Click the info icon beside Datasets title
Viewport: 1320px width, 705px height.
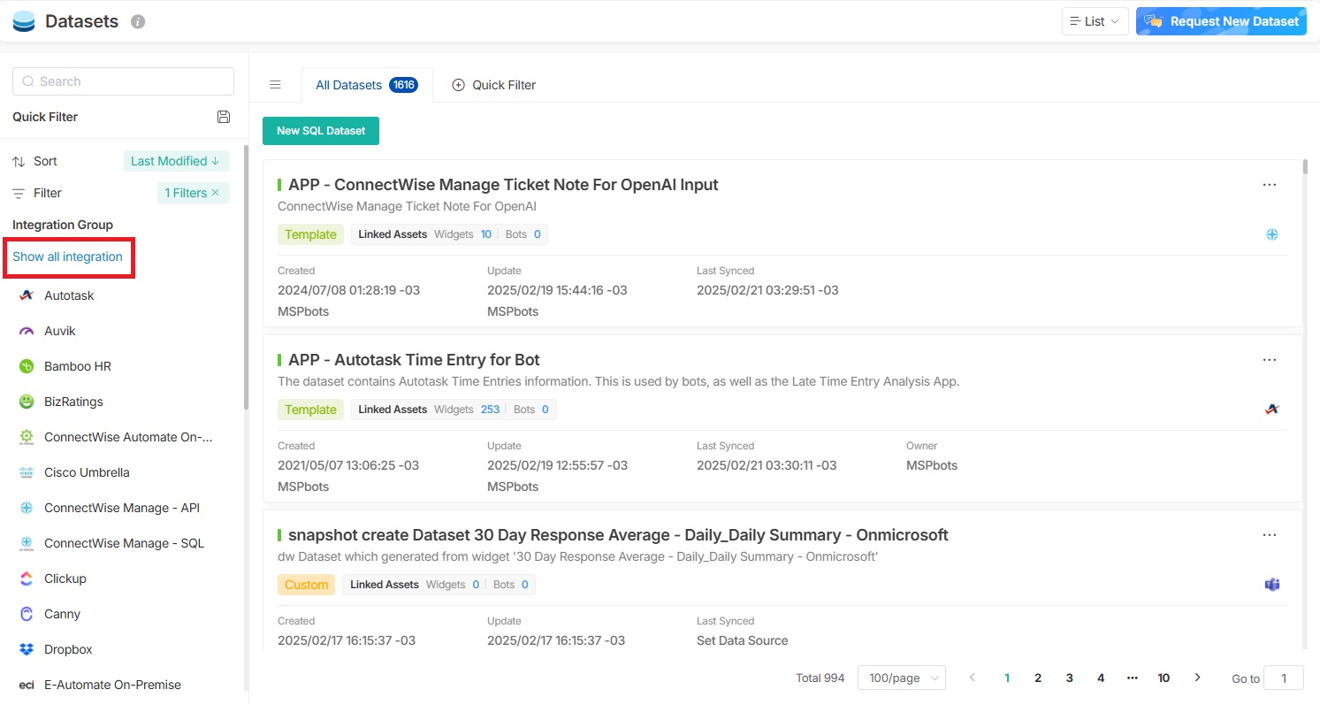coord(138,21)
